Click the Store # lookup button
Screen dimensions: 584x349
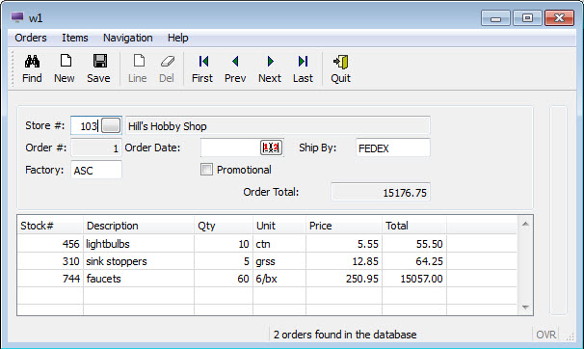[111, 125]
